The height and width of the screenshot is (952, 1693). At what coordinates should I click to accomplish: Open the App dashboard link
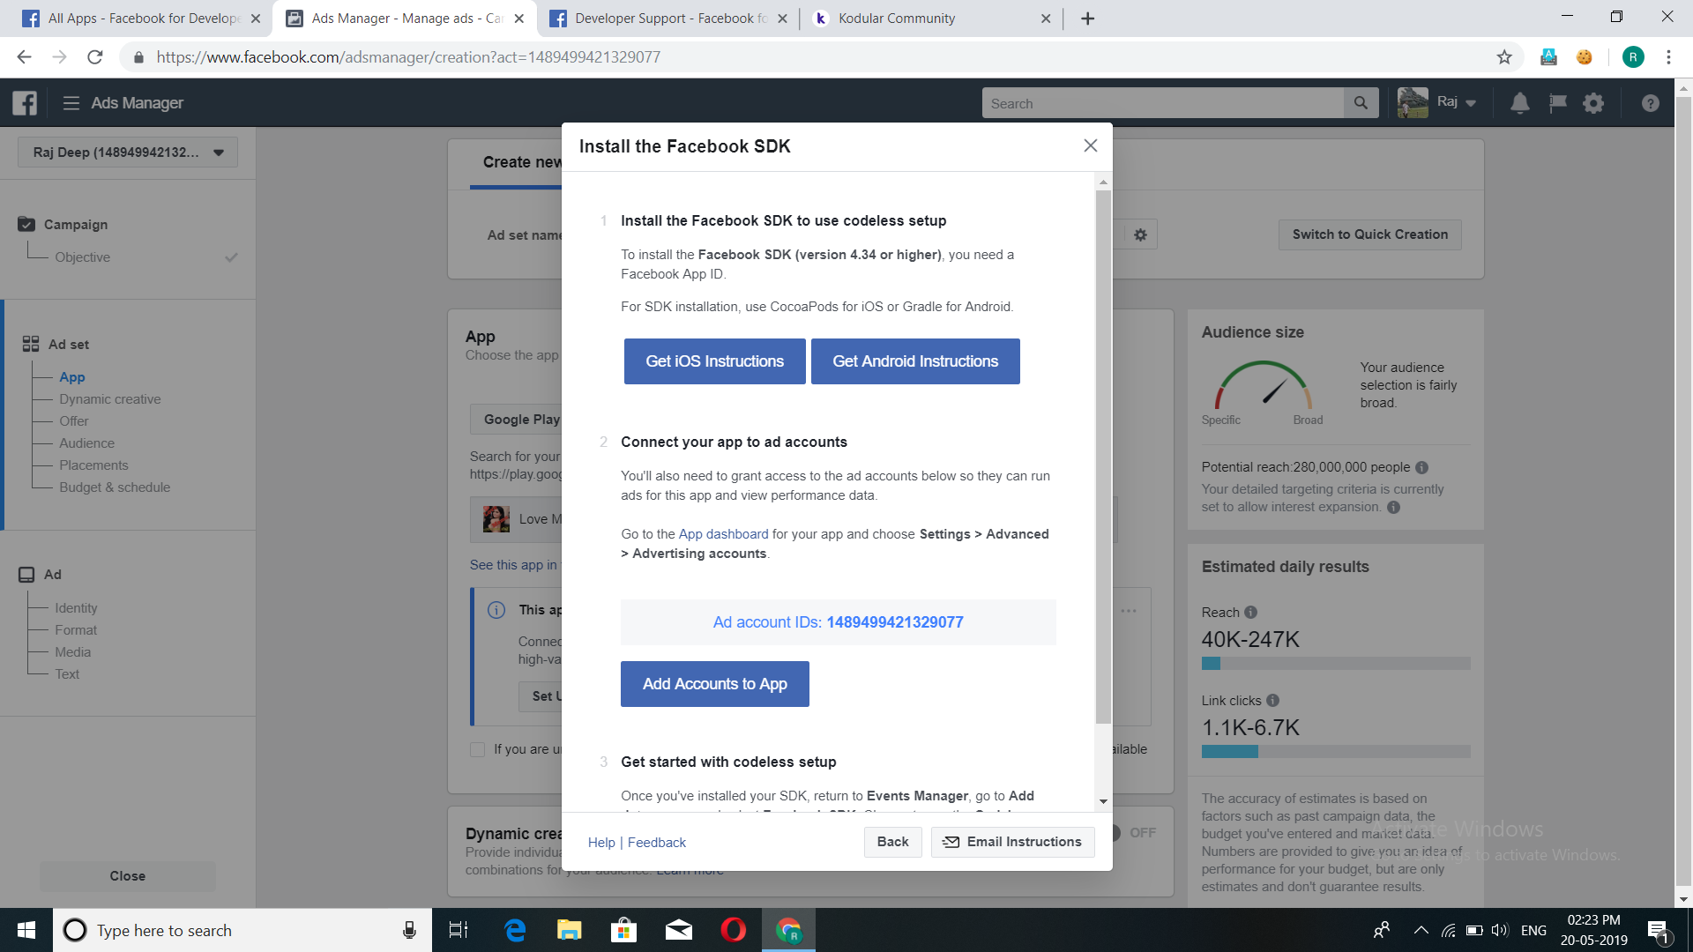[723, 534]
